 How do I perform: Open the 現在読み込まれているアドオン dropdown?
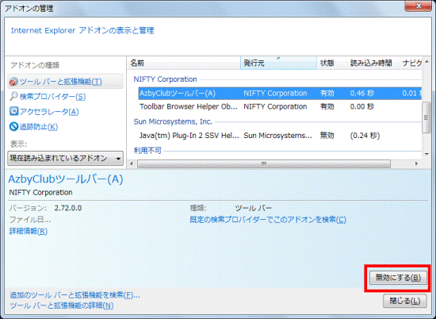click(x=66, y=159)
